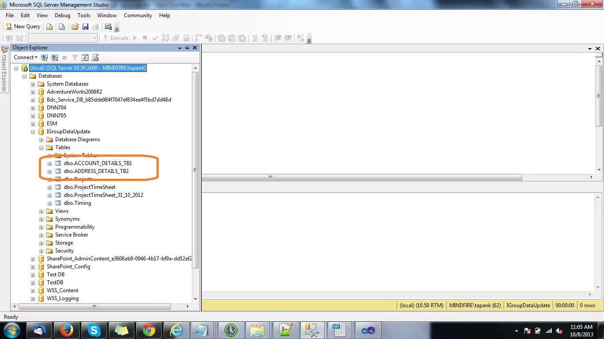This screenshot has height=339, width=604.
Task: Expand the Views folder
Action: (x=41, y=211)
